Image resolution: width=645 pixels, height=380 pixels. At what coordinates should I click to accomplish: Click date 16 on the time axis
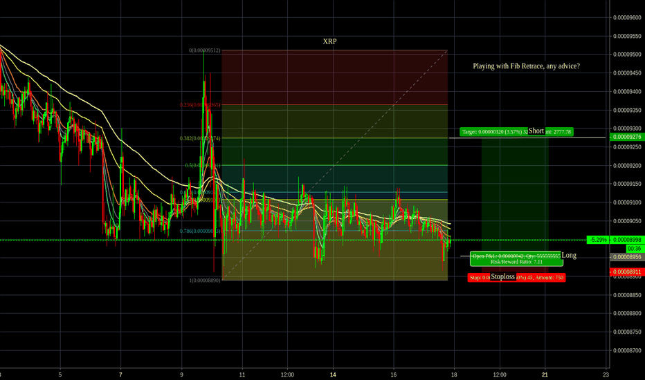click(x=393, y=374)
